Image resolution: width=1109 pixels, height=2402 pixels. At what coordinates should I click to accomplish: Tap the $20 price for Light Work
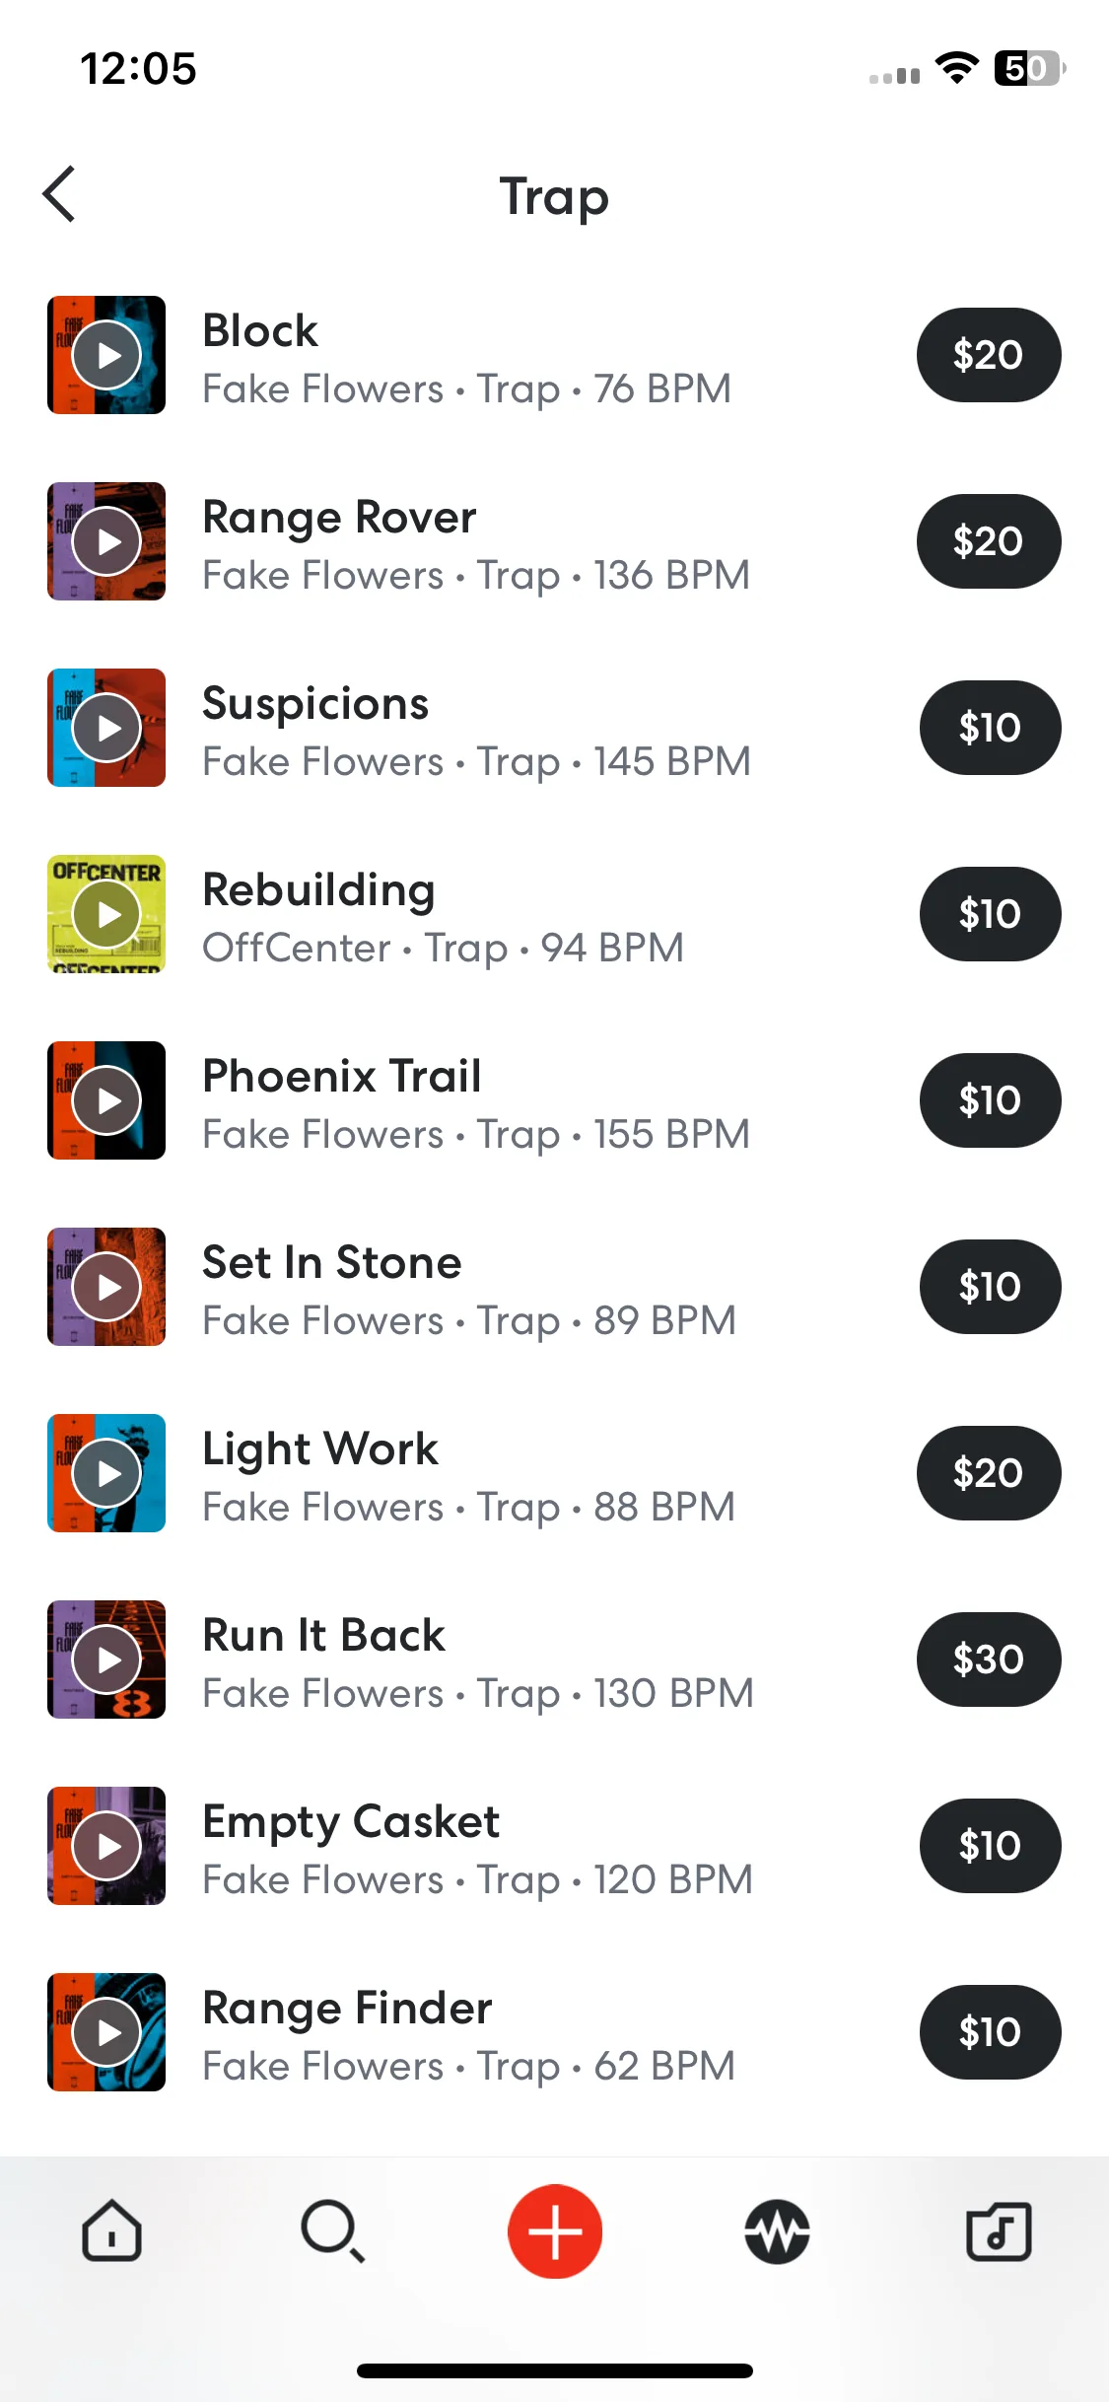(x=989, y=1473)
